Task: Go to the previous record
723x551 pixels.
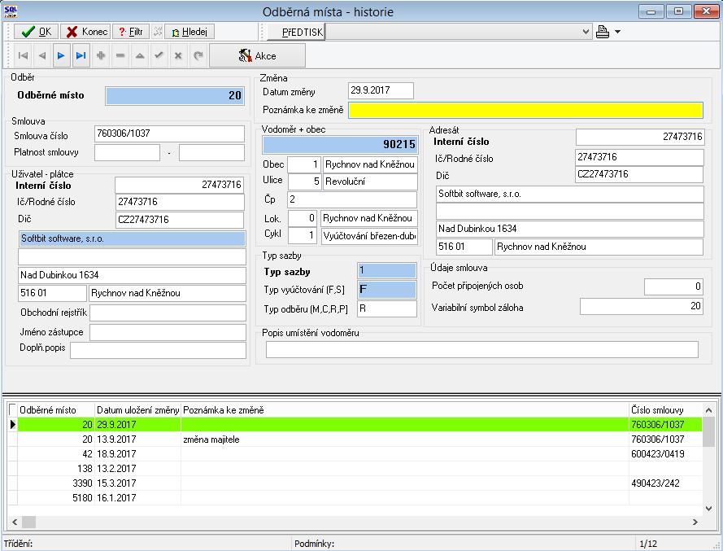Action: coord(42,56)
